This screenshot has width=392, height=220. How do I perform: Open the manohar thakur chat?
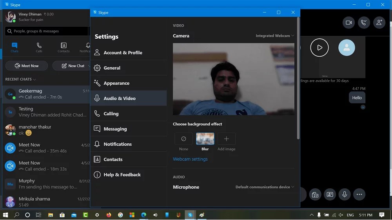pos(46,130)
